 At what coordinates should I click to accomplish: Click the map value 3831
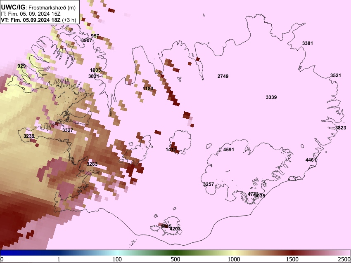94,76
